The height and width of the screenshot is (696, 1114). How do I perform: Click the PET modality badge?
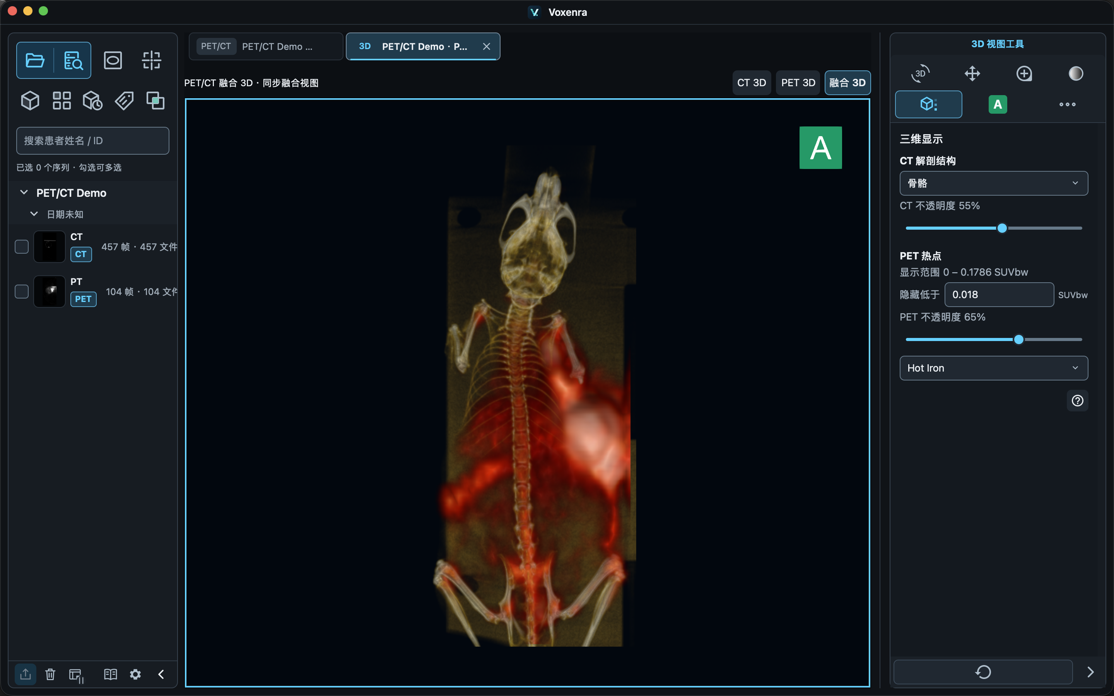pos(83,299)
